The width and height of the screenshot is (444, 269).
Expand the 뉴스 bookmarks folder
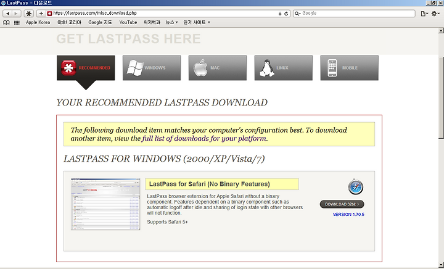[x=171, y=22]
